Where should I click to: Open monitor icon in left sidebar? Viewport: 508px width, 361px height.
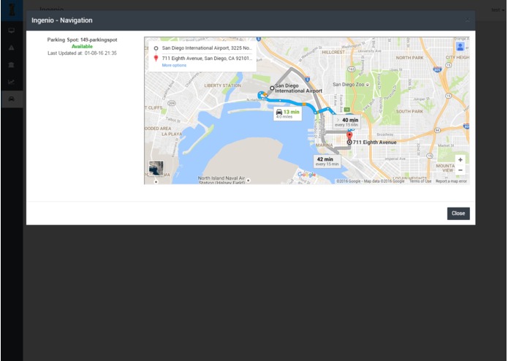tap(12, 31)
